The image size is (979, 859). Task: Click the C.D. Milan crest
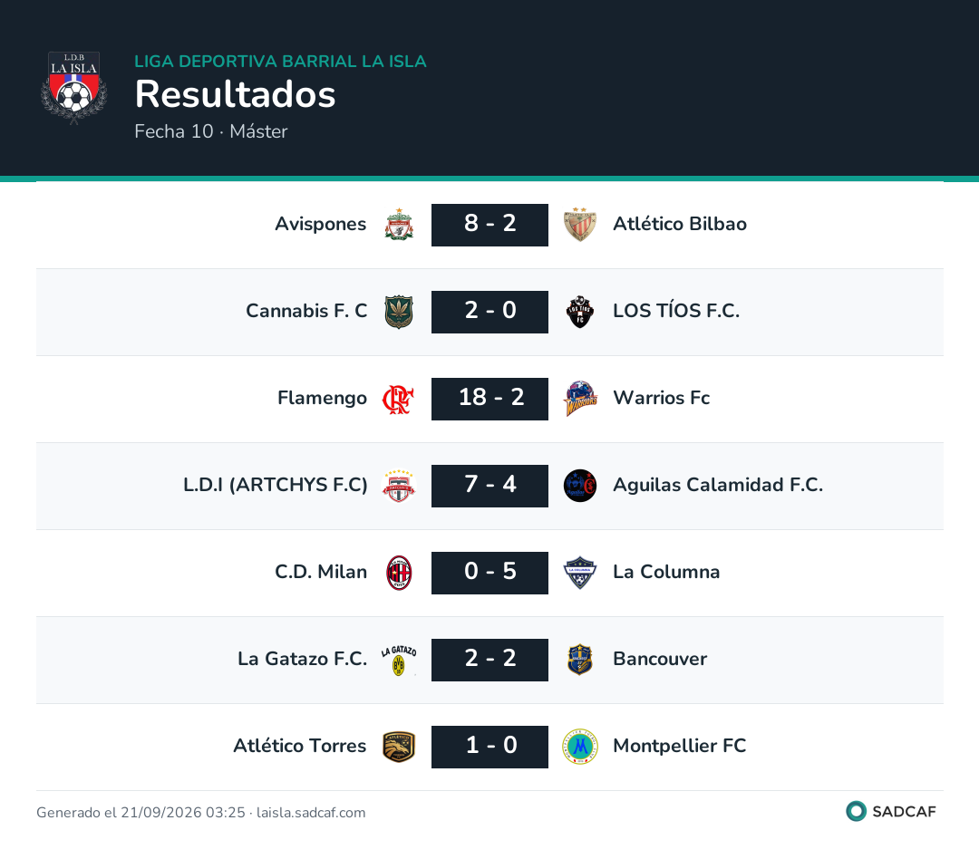pos(398,573)
